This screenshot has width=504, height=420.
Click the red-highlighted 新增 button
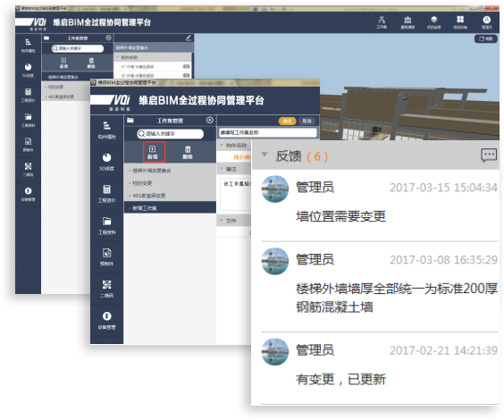pos(153,152)
